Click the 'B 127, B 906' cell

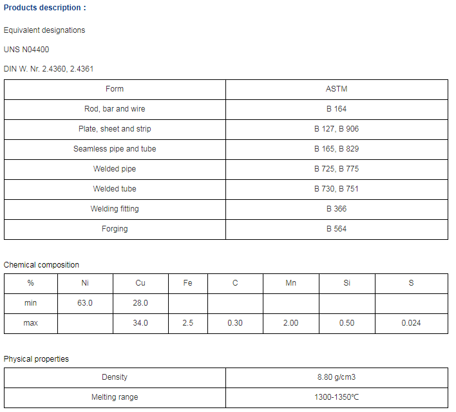pyautogui.click(x=336, y=129)
